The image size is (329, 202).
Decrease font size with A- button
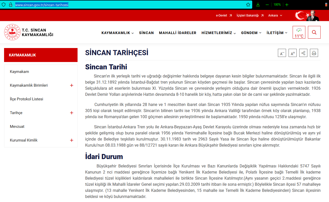click(282, 53)
